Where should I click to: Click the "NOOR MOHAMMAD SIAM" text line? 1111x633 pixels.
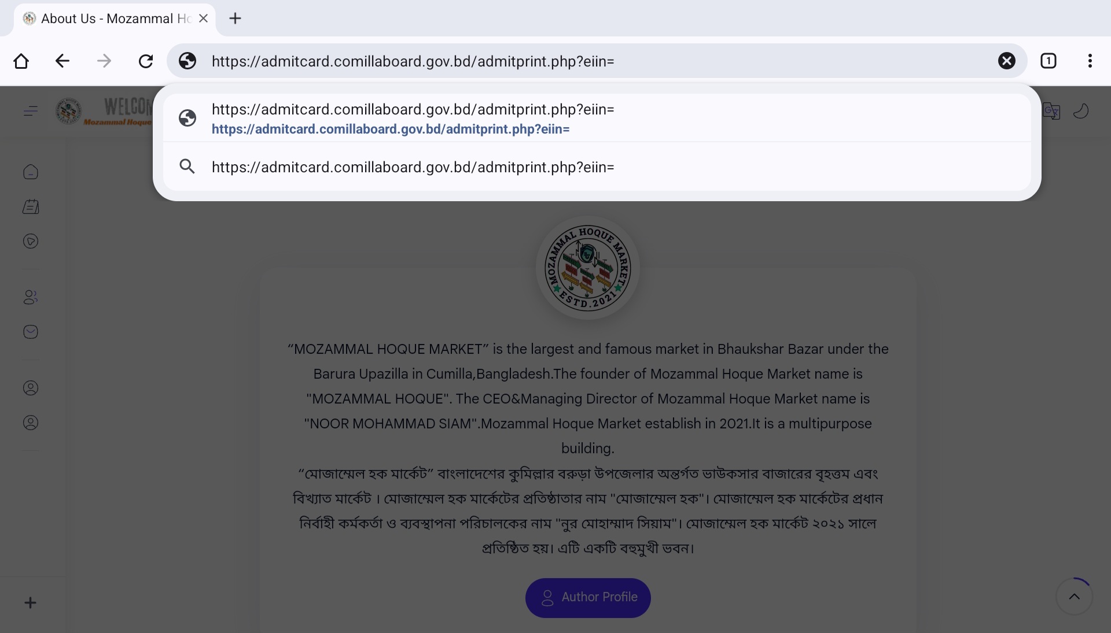click(x=588, y=424)
